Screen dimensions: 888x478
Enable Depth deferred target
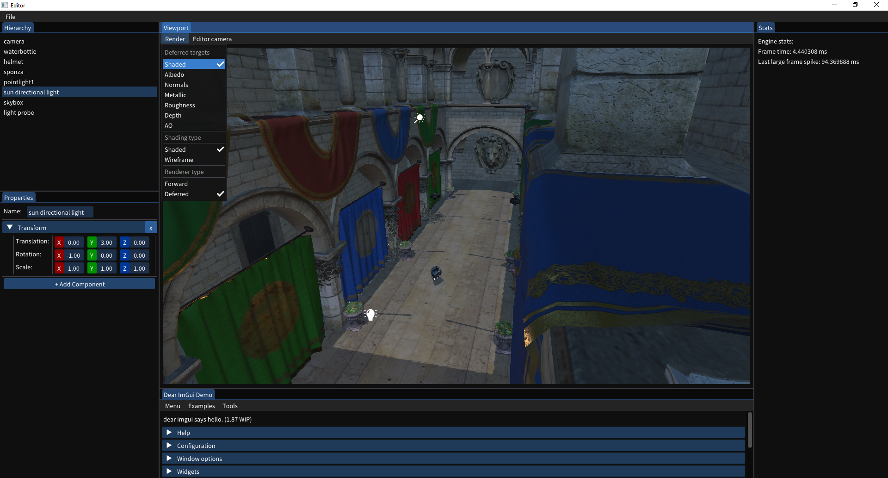194,115
